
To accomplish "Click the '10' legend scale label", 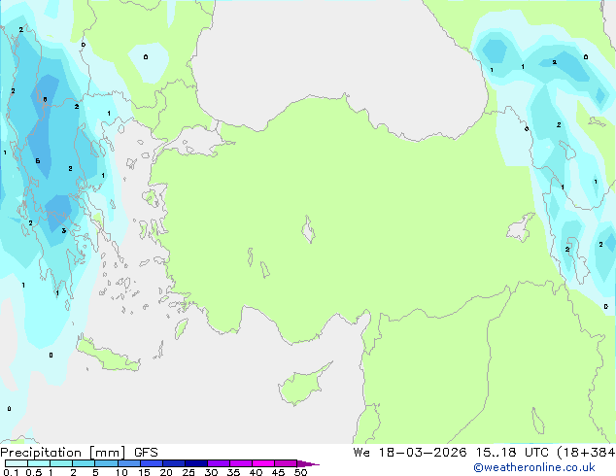I will coord(121,472).
